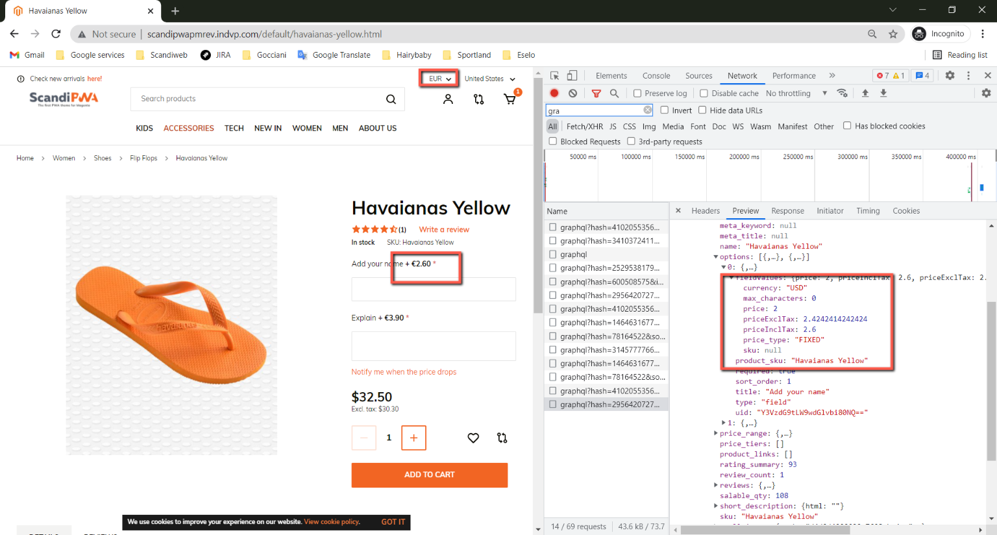Tick Has blocked cookies checkbox
The height and width of the screenshot is (535, 997).
(847, 126)
